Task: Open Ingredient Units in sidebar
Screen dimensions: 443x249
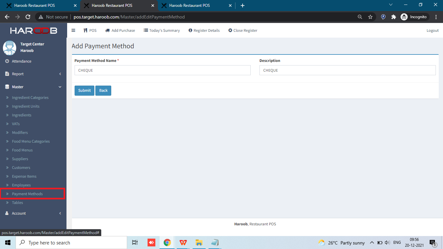Action: coord(26,106)
